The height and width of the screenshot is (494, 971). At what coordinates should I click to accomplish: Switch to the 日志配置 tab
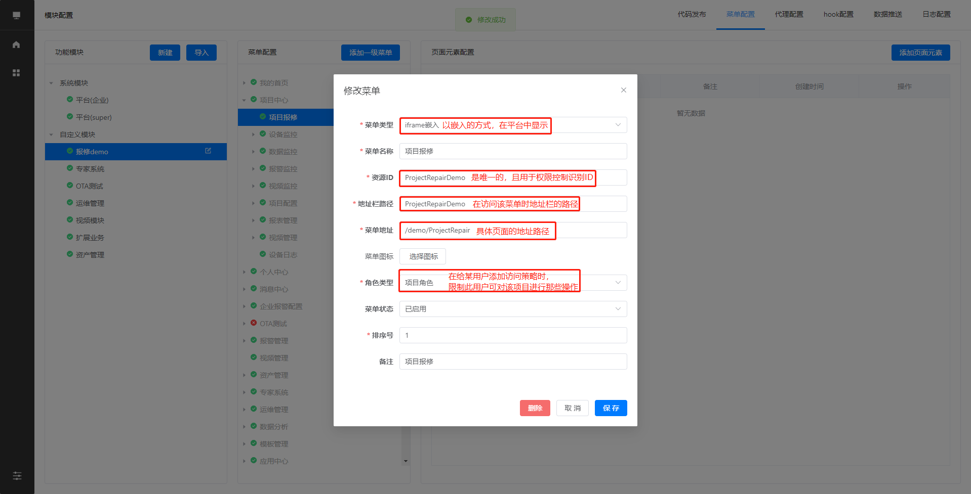[936, 15]
